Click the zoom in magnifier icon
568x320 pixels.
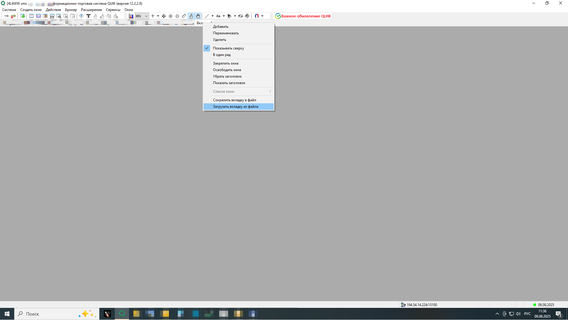tap(171, 16)
